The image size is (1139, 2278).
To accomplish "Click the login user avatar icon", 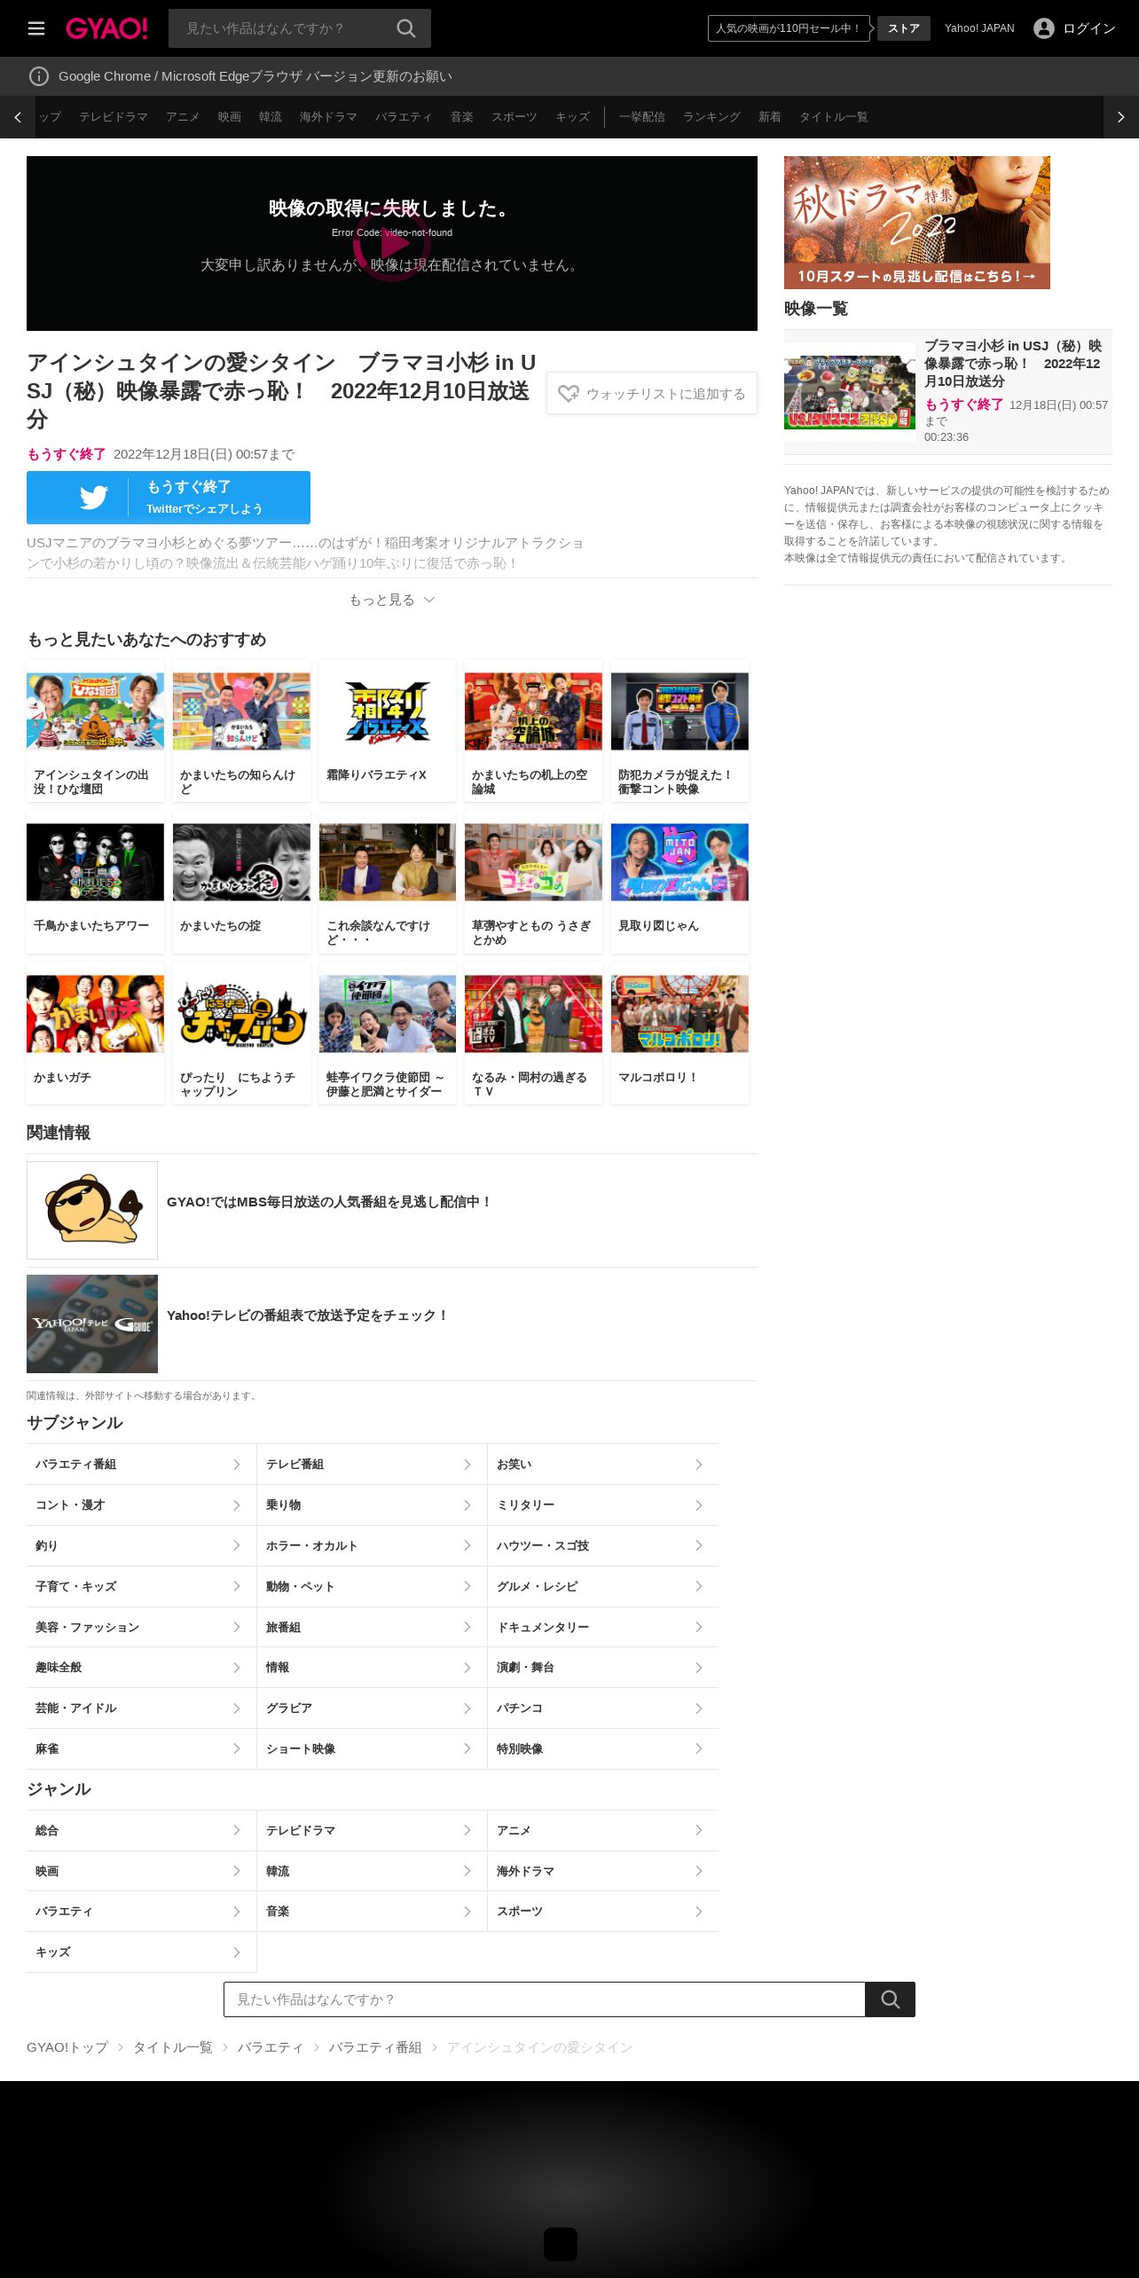I will pos(1044,28).
